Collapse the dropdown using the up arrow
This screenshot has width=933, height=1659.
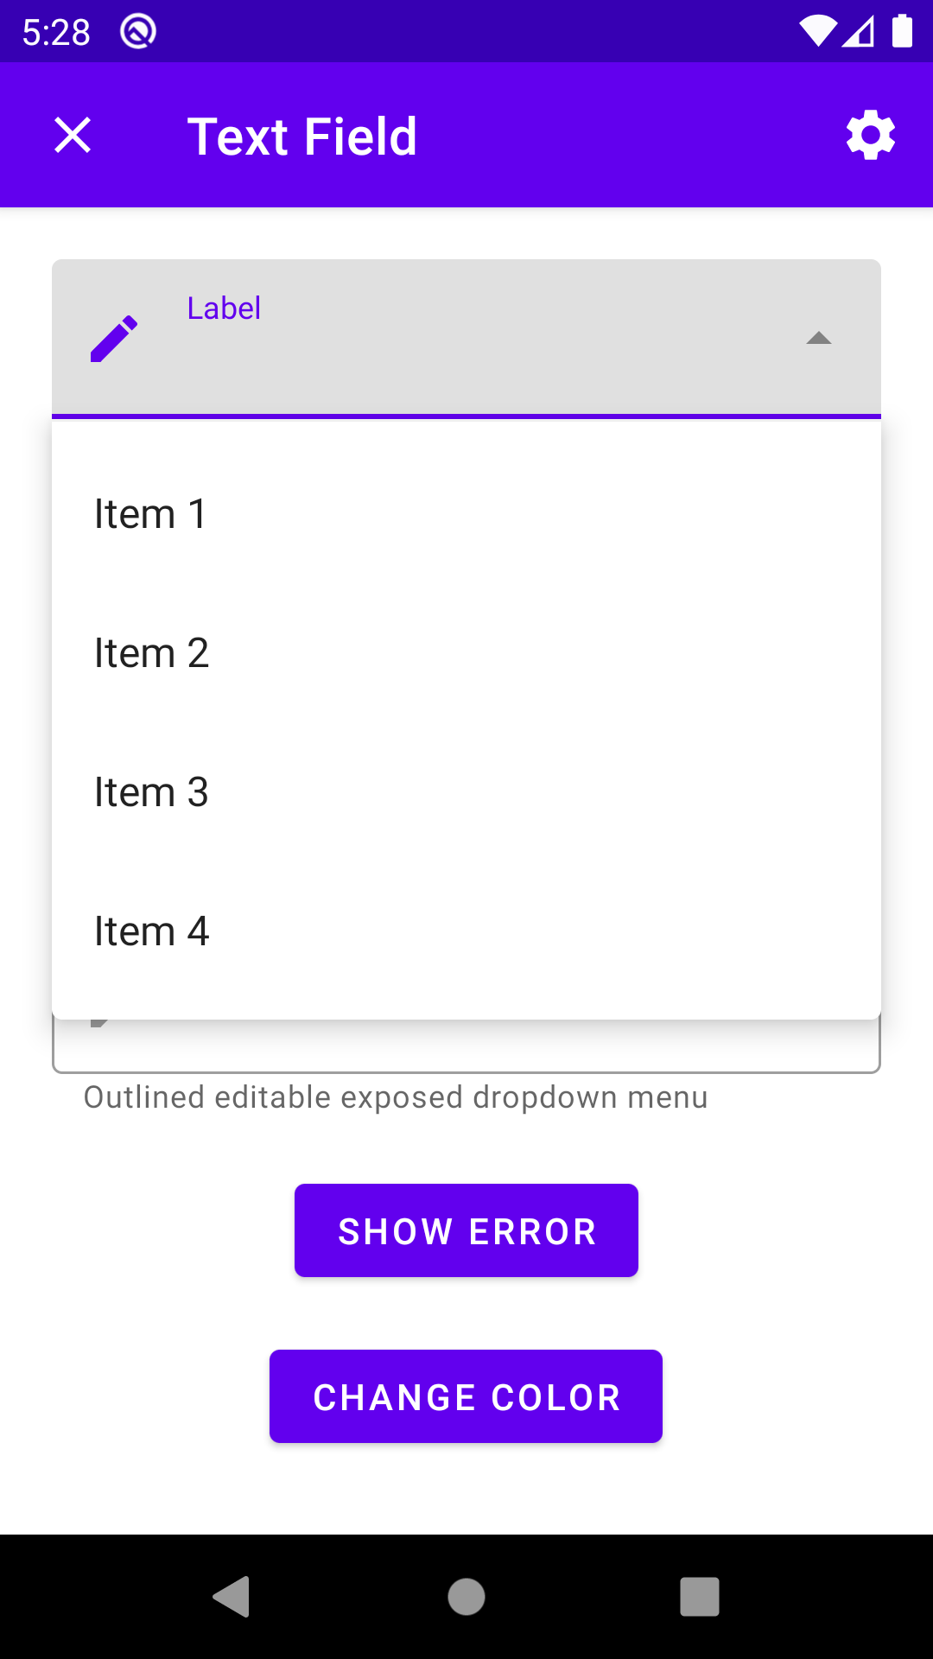point(818,338)
